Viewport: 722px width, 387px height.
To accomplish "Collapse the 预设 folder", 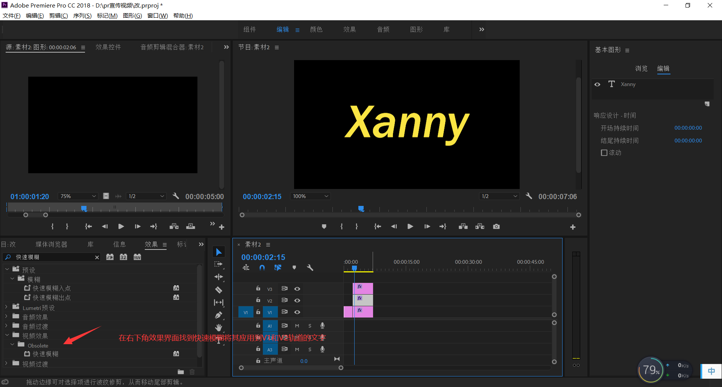I will coord(7,269).
